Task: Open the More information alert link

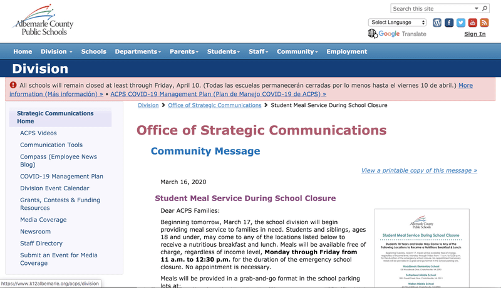Action: click(465, 85)
